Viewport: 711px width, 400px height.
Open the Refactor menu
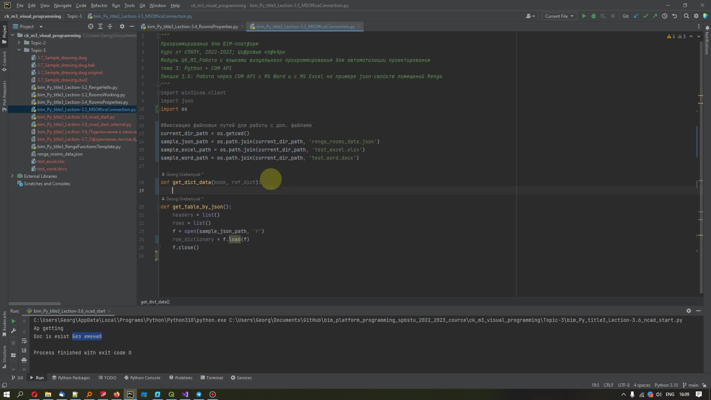click(99, 6)
